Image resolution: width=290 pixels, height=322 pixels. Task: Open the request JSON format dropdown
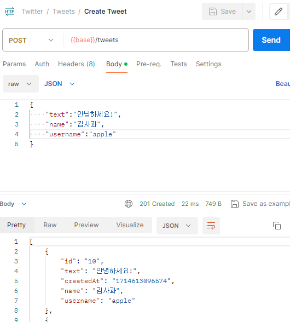tap(60, 84)
